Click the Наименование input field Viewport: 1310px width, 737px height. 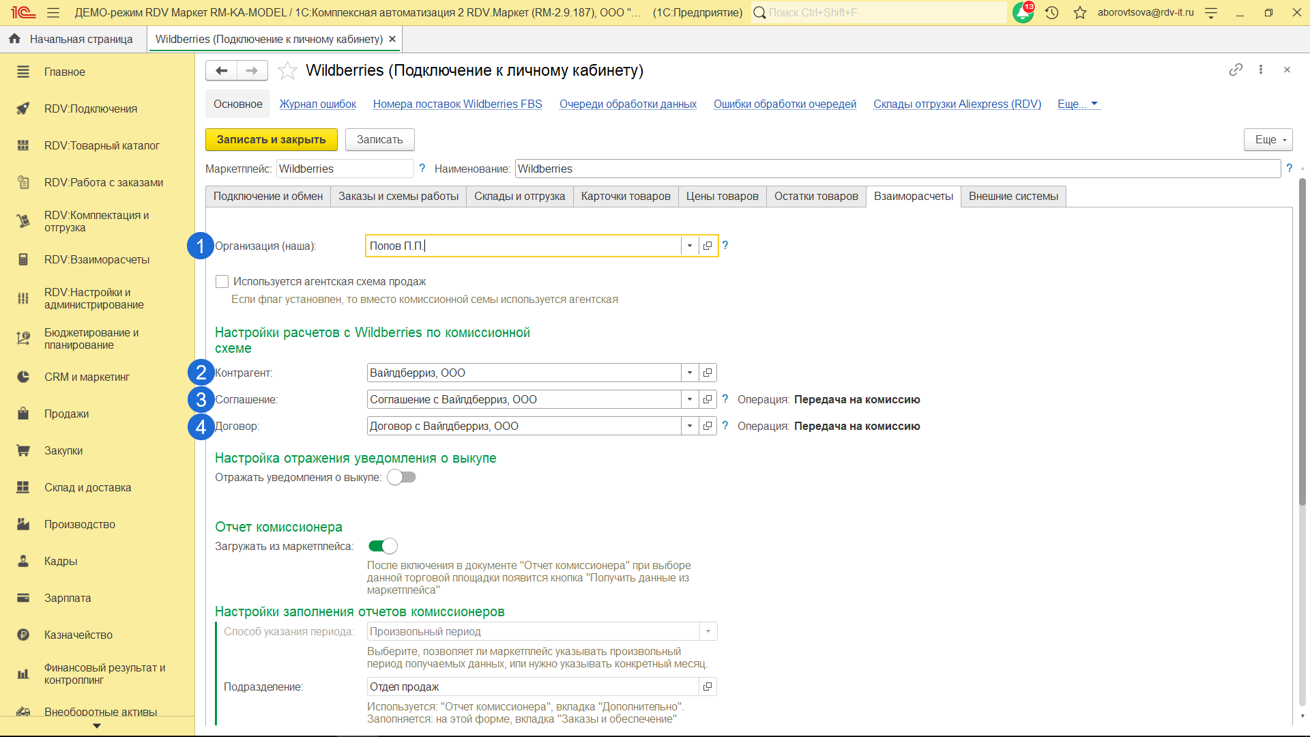click(897, 169)
